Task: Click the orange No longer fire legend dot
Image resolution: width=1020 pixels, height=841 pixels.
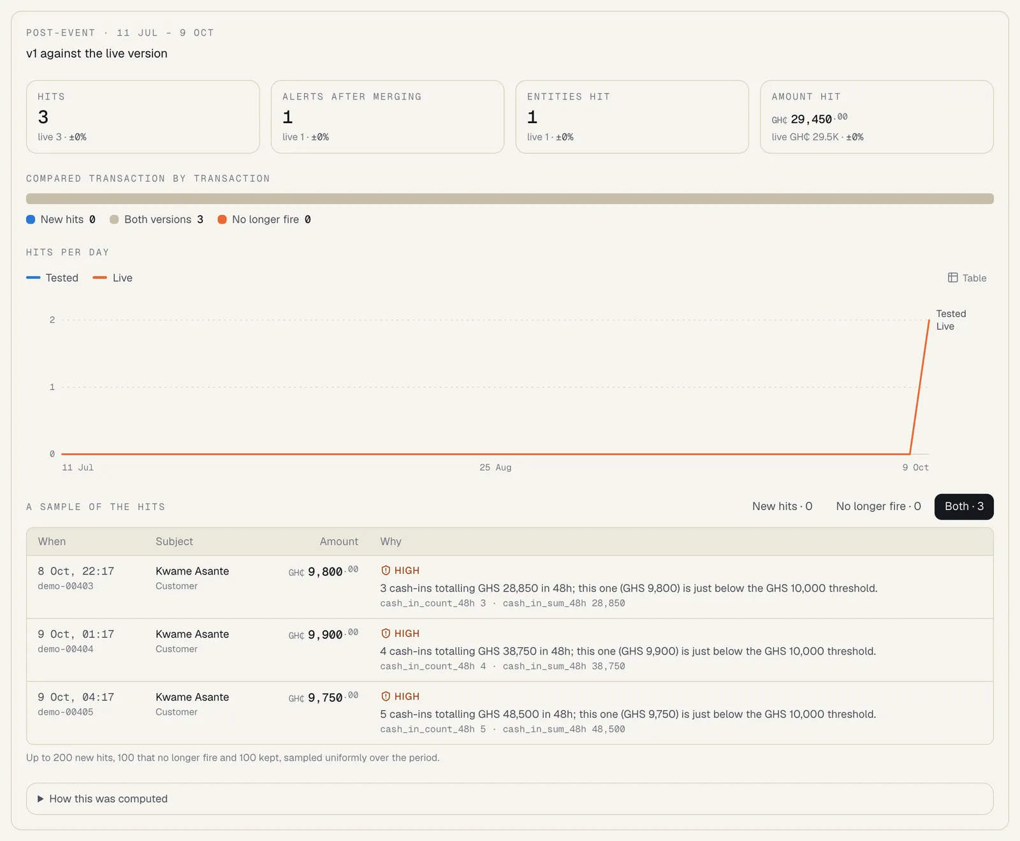Action: coord(222,219)
